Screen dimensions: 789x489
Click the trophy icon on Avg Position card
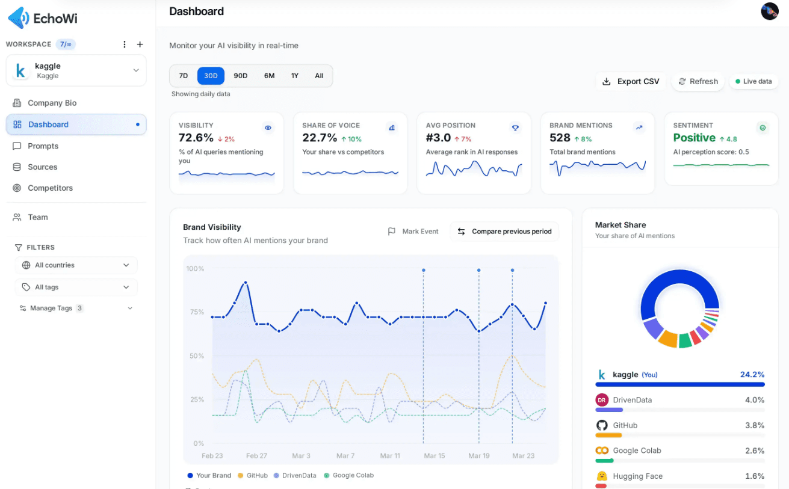pyautogui.click(x=515, y=128)
